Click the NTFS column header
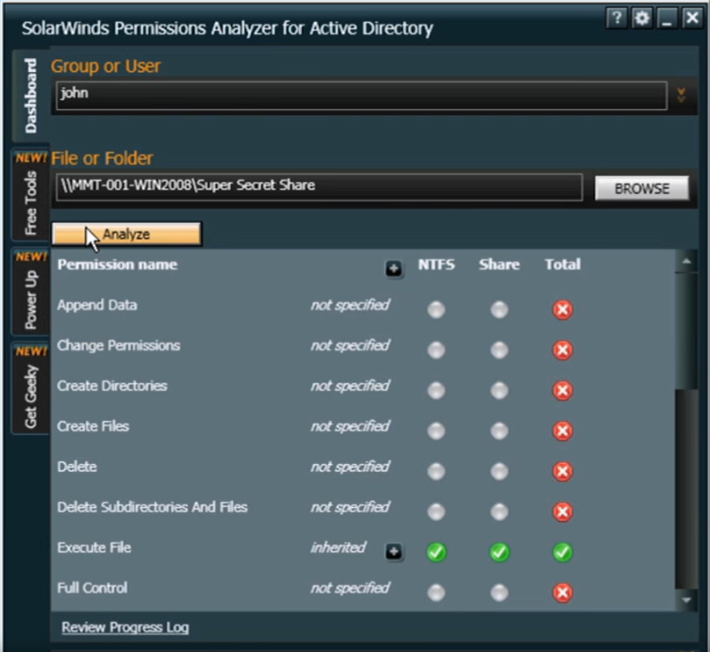The width and height of the screenshot is (710, 652). [436, 264]
